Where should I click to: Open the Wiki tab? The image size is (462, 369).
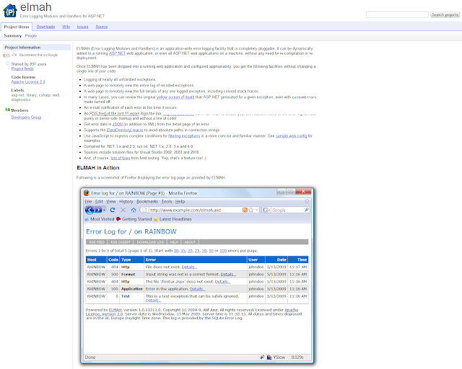click(x=66, y=27)
